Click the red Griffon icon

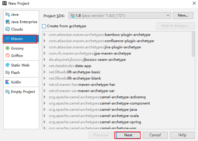tap(8, 55)
